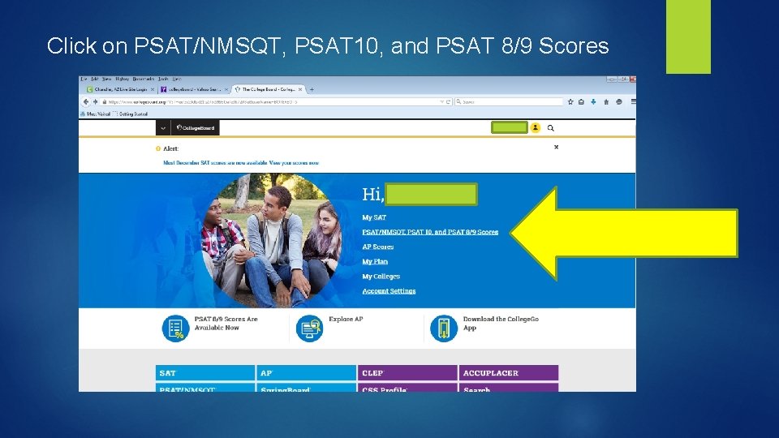Open the hamburger menu in browser toolbar
Screen dimensions: 779x438
[x=633, y=102]
